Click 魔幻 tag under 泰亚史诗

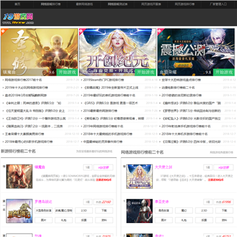click(x=184, y=211)
